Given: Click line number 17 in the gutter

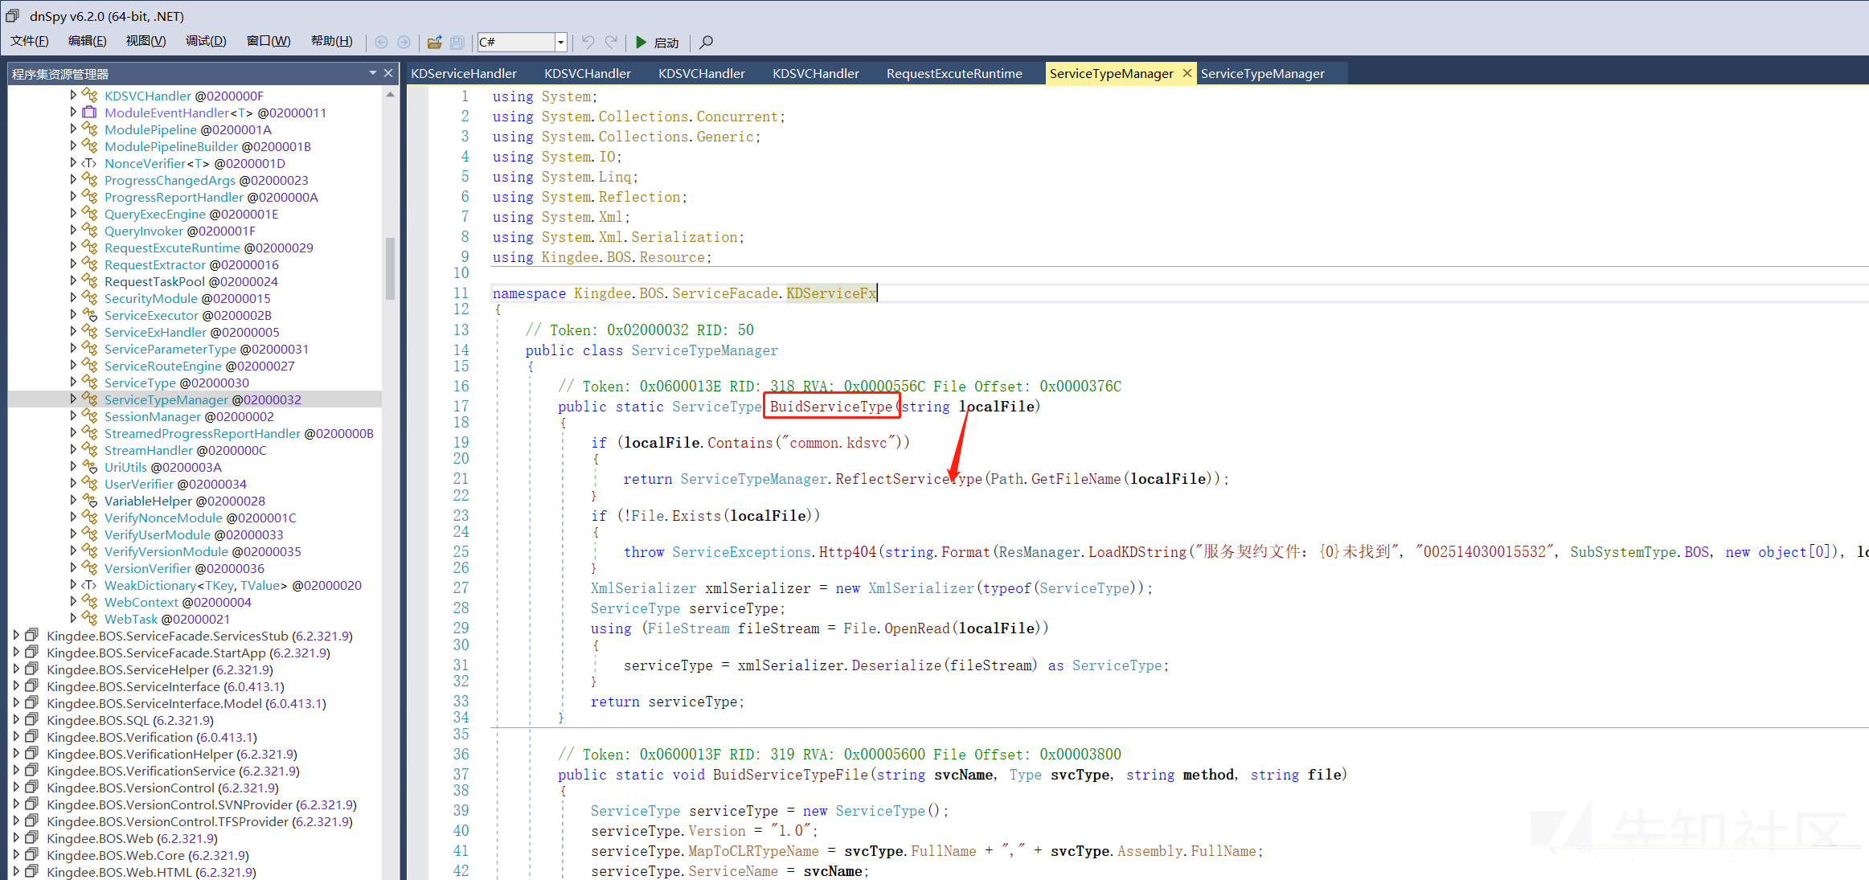Looking at the screenshot, I should [461, 407].
